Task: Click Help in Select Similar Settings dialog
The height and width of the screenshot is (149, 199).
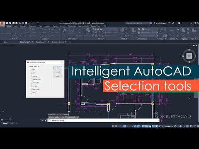Action: pyautogui.click(x=58, y=76)
